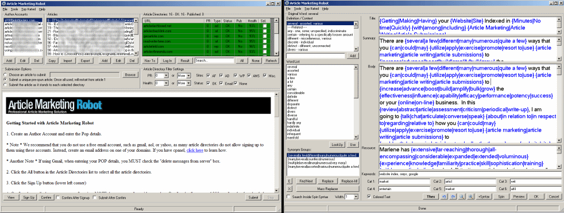The image size is (564, 213).
Task: Open the PR 'or' None dropdown
Action: (188, 76)
